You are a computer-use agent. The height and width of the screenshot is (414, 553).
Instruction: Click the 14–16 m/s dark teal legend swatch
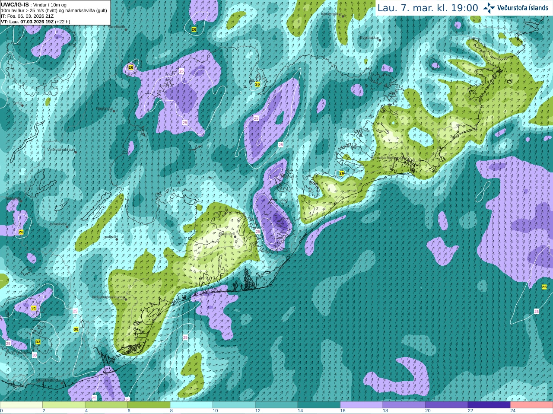click(319, 405)
